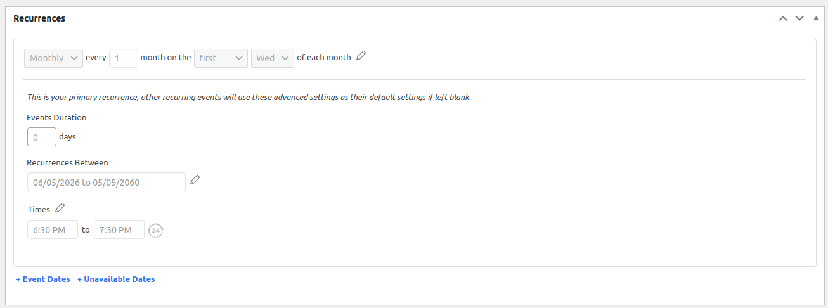Click the Recurrences Between date range field
The height and width of the screenshot is (308, 828).
107,182
